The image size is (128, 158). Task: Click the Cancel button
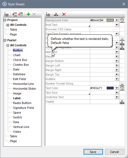click(115, 152)
